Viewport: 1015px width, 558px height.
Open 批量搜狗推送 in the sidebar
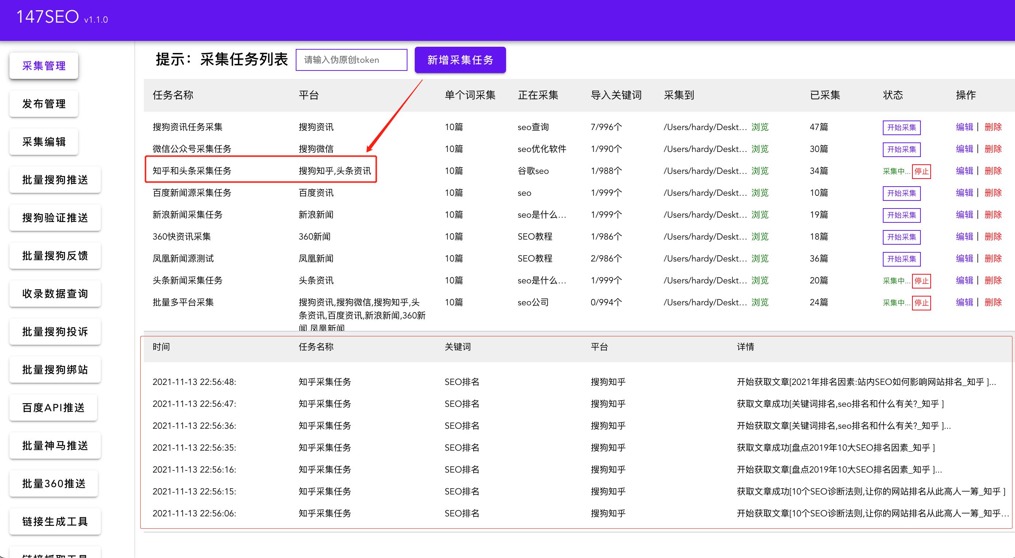point(55,180)
